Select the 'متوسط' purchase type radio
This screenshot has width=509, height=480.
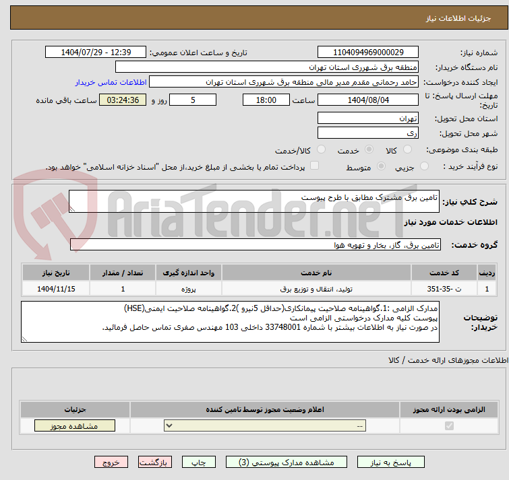click(381, 166)
